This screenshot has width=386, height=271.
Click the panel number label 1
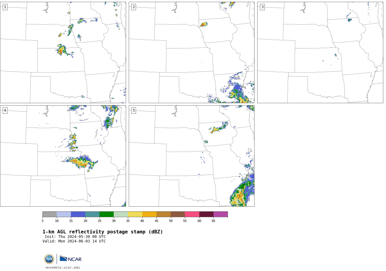5,7
